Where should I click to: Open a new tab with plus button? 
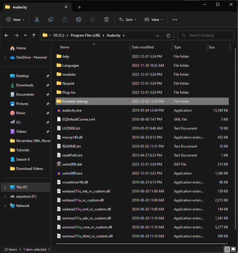click(79, 7)
